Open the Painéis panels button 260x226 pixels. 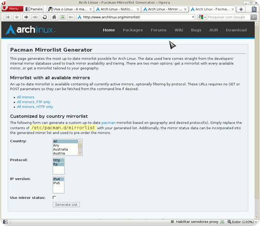point(34,9)
